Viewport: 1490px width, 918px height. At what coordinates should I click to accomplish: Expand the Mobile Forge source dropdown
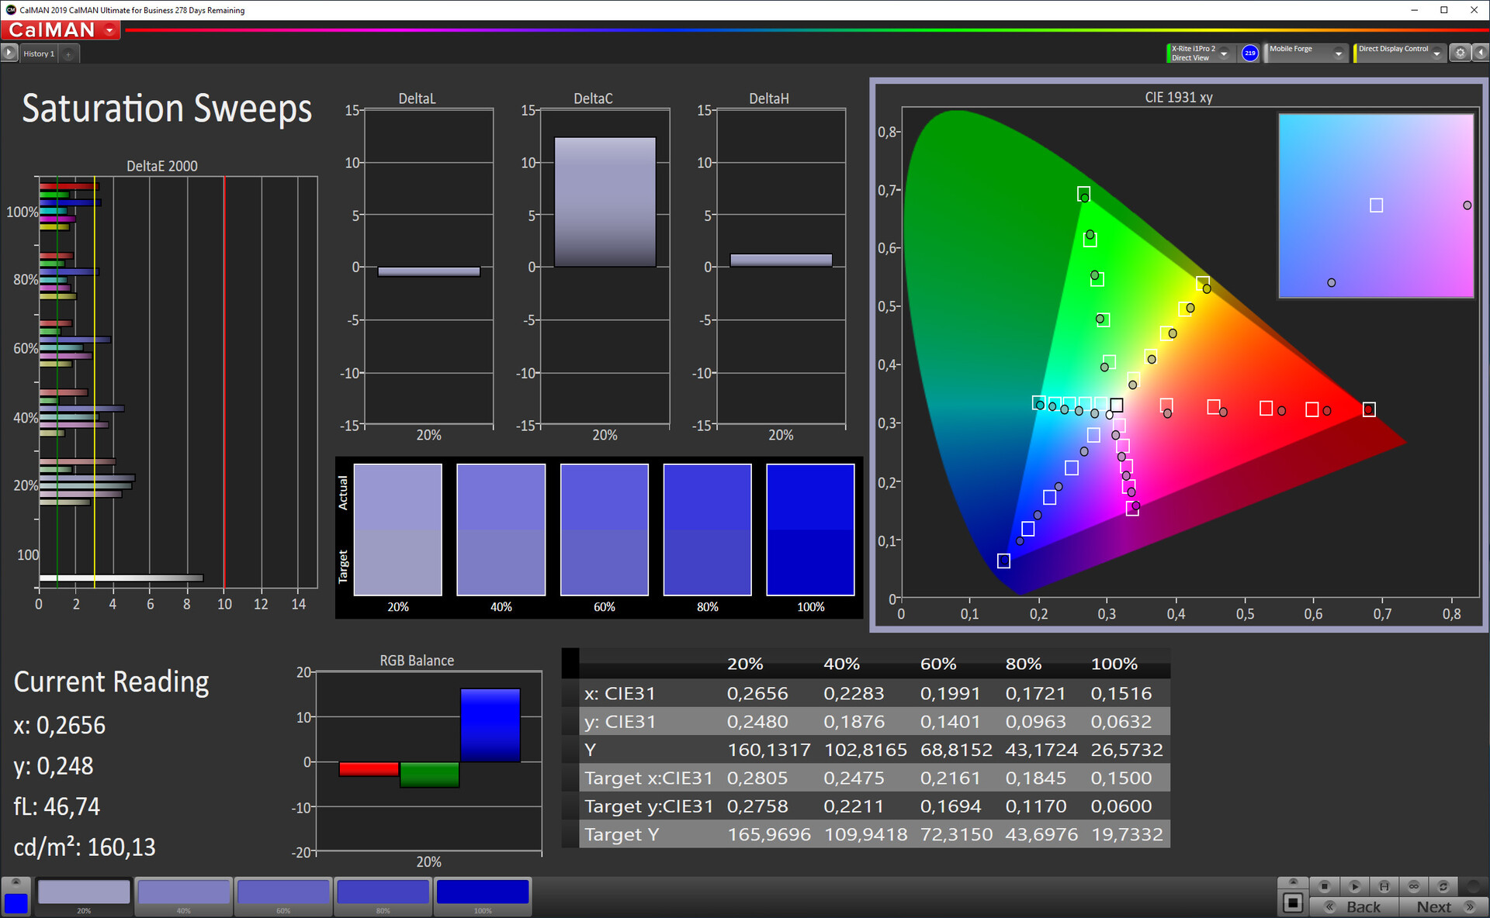[1338, 53]
